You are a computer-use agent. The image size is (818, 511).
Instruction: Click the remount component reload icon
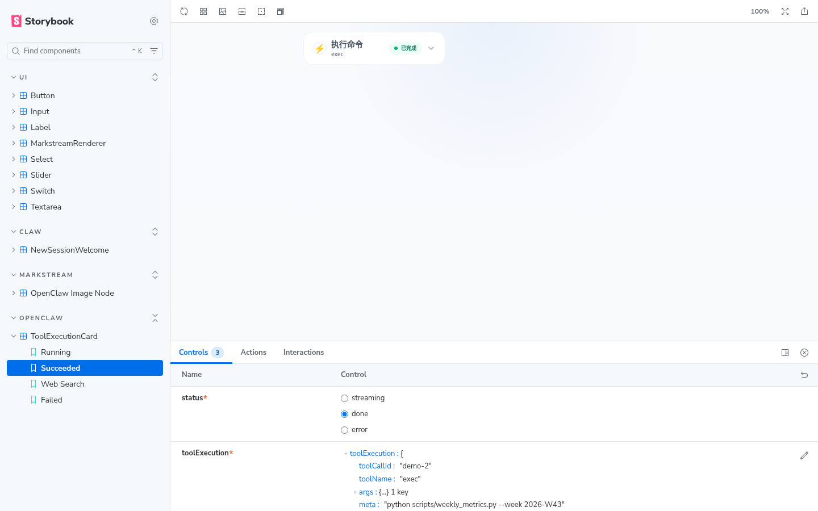click(x=184, y=11)
